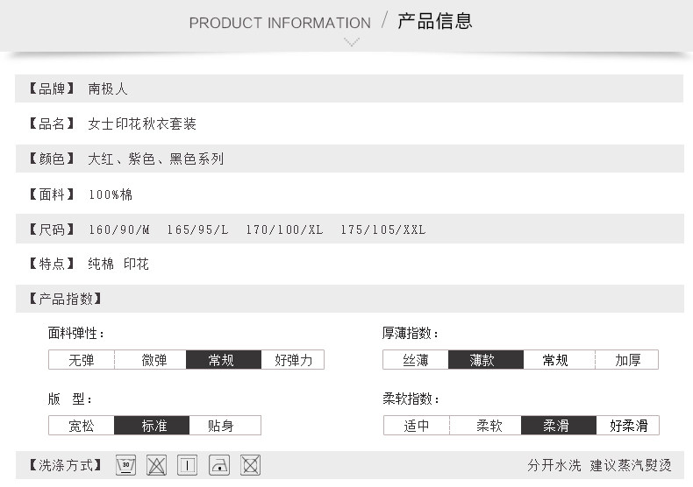Image resolution: width=693 pixels, height=487 pixels.
Task: Click the 产品信息 header title
Action: click(x=435, y=21)
